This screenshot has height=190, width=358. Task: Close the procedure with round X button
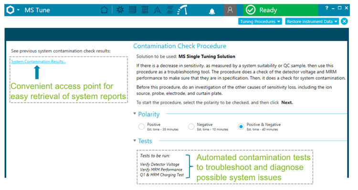click(344, 21)
